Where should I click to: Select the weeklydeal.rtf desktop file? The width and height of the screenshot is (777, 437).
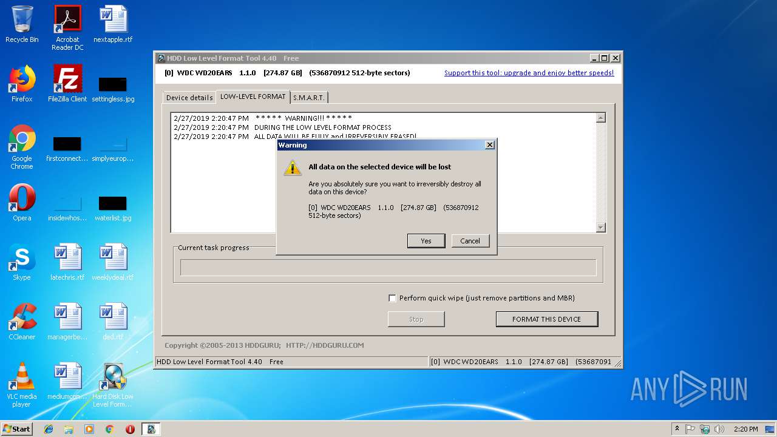click(x=113, y=262)
